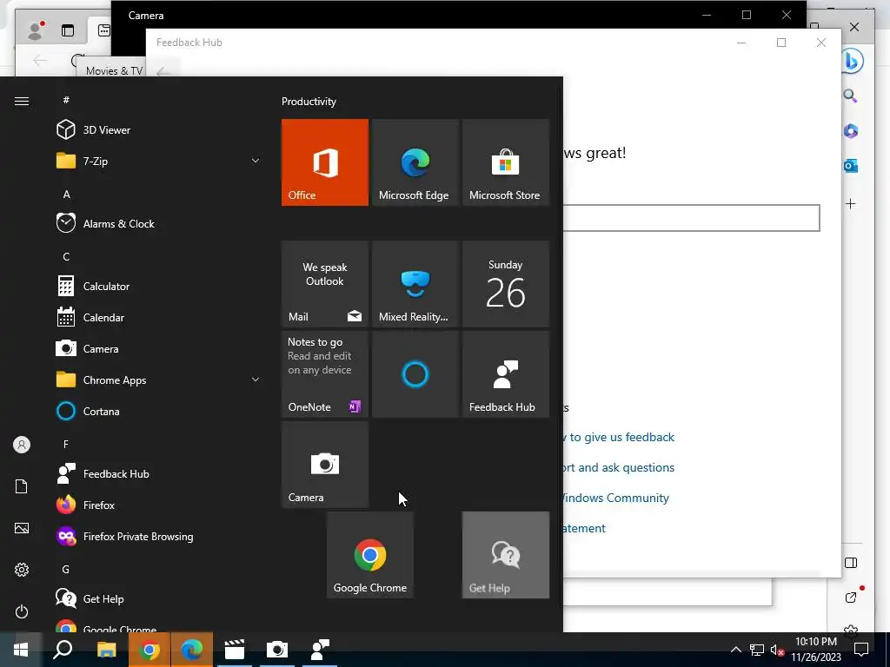Screen dimensions: 890x667
Task: Open the Camera tile
Action: coord(325,465)
